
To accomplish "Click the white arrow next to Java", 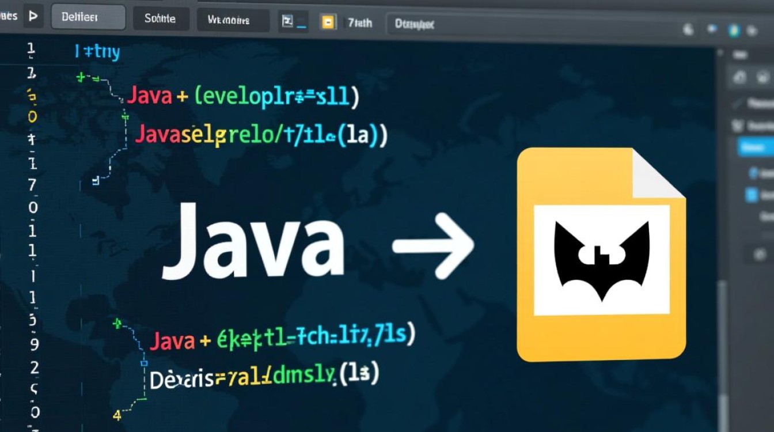I will [x=433, y=245].
